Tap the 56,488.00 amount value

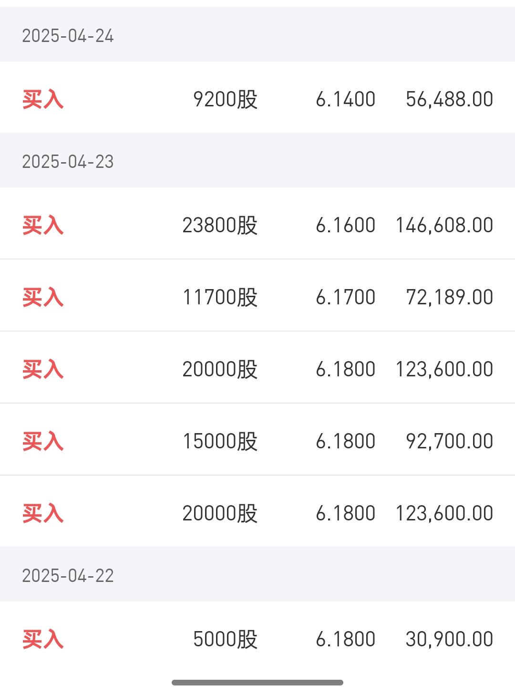point(450,99)
